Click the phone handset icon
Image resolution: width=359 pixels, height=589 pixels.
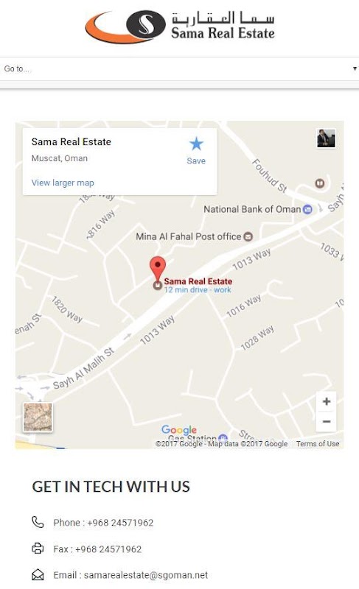(x=38, y=522)
